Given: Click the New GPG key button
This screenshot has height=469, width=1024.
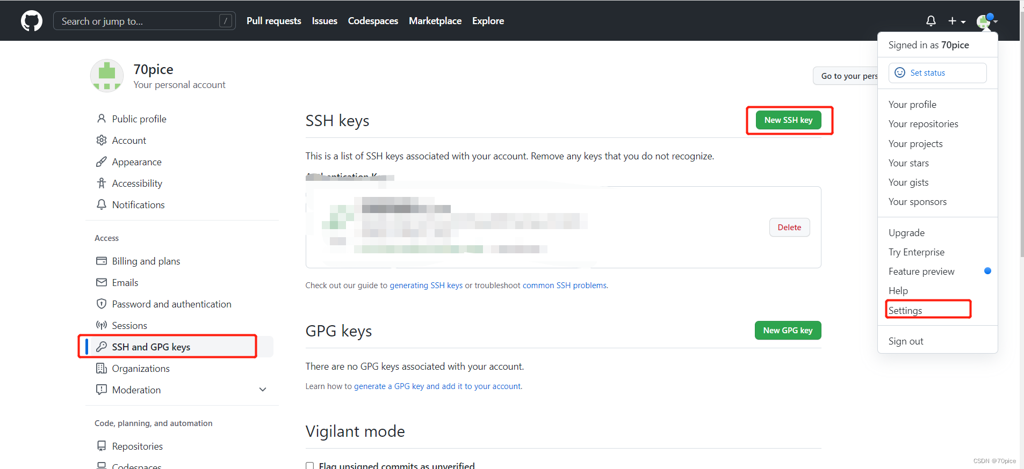Looking at the screenshot, I should click(788, 331).
